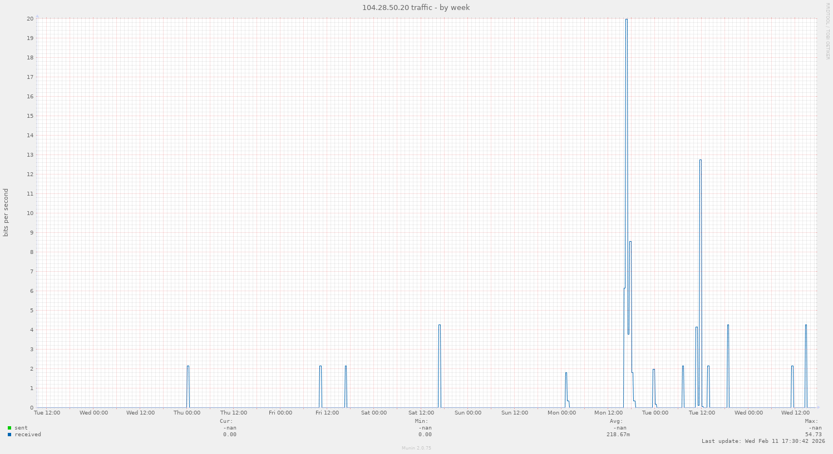
Task: Click the 'Munin 2.0.75' footer text
Action: pyautogui.click(x=416, y=448)
